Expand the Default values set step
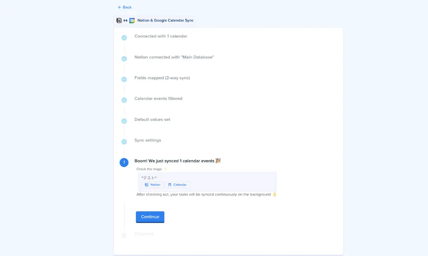The image size is (428, 256). 152,119
